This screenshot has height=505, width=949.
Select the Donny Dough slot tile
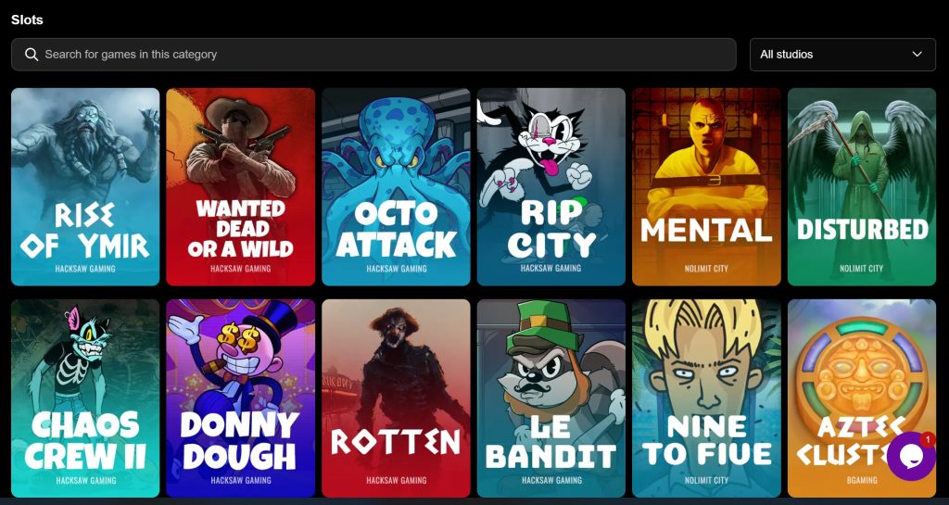(x=241, y=398)
